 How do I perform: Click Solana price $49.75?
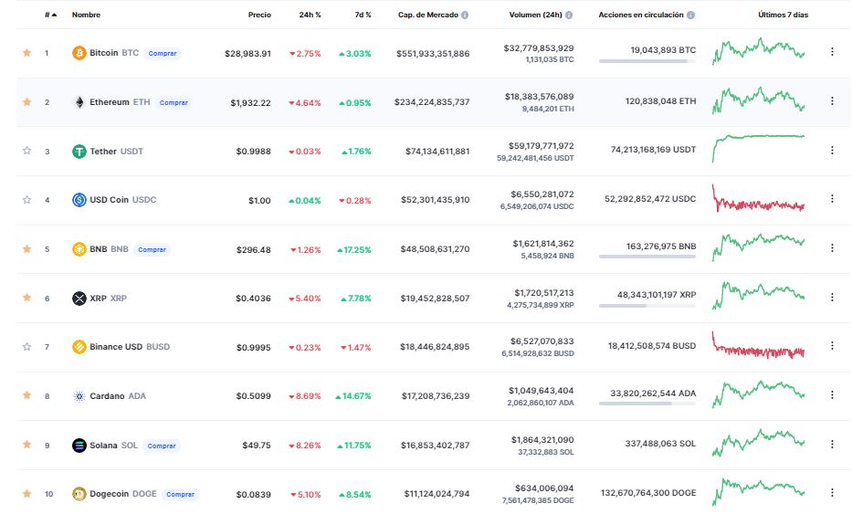click(257, 446)
